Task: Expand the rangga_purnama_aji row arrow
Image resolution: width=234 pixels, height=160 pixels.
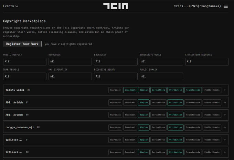Action: click(225, 127)
